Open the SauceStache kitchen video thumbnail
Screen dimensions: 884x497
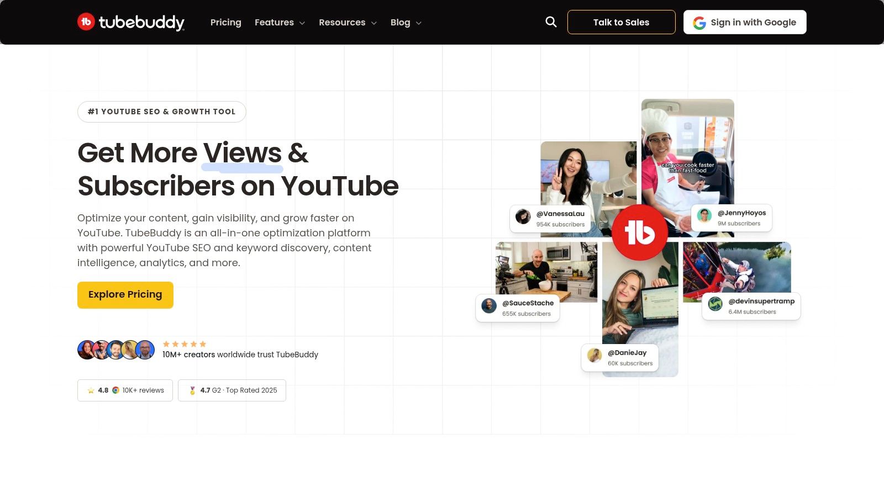click(546, 272)
